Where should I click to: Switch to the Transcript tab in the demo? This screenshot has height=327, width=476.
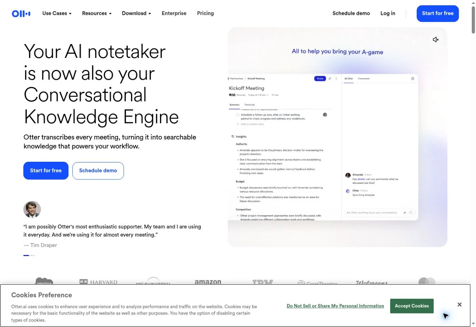point(249,105)
